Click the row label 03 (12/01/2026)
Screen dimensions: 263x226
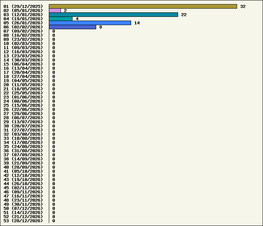(23, 15)
